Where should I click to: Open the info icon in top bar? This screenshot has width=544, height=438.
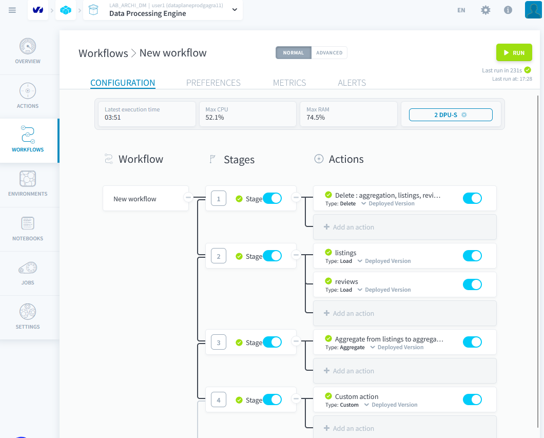point(508,10)
